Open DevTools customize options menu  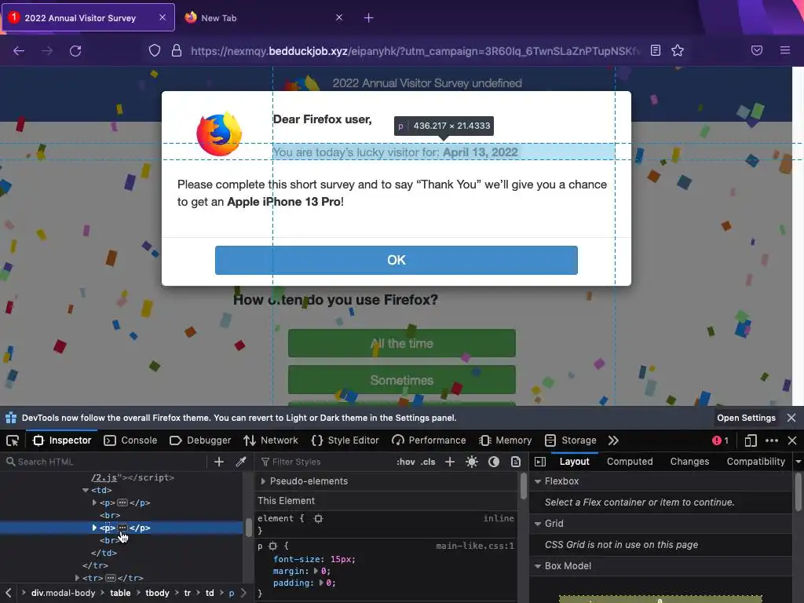(x=772, y=440)
